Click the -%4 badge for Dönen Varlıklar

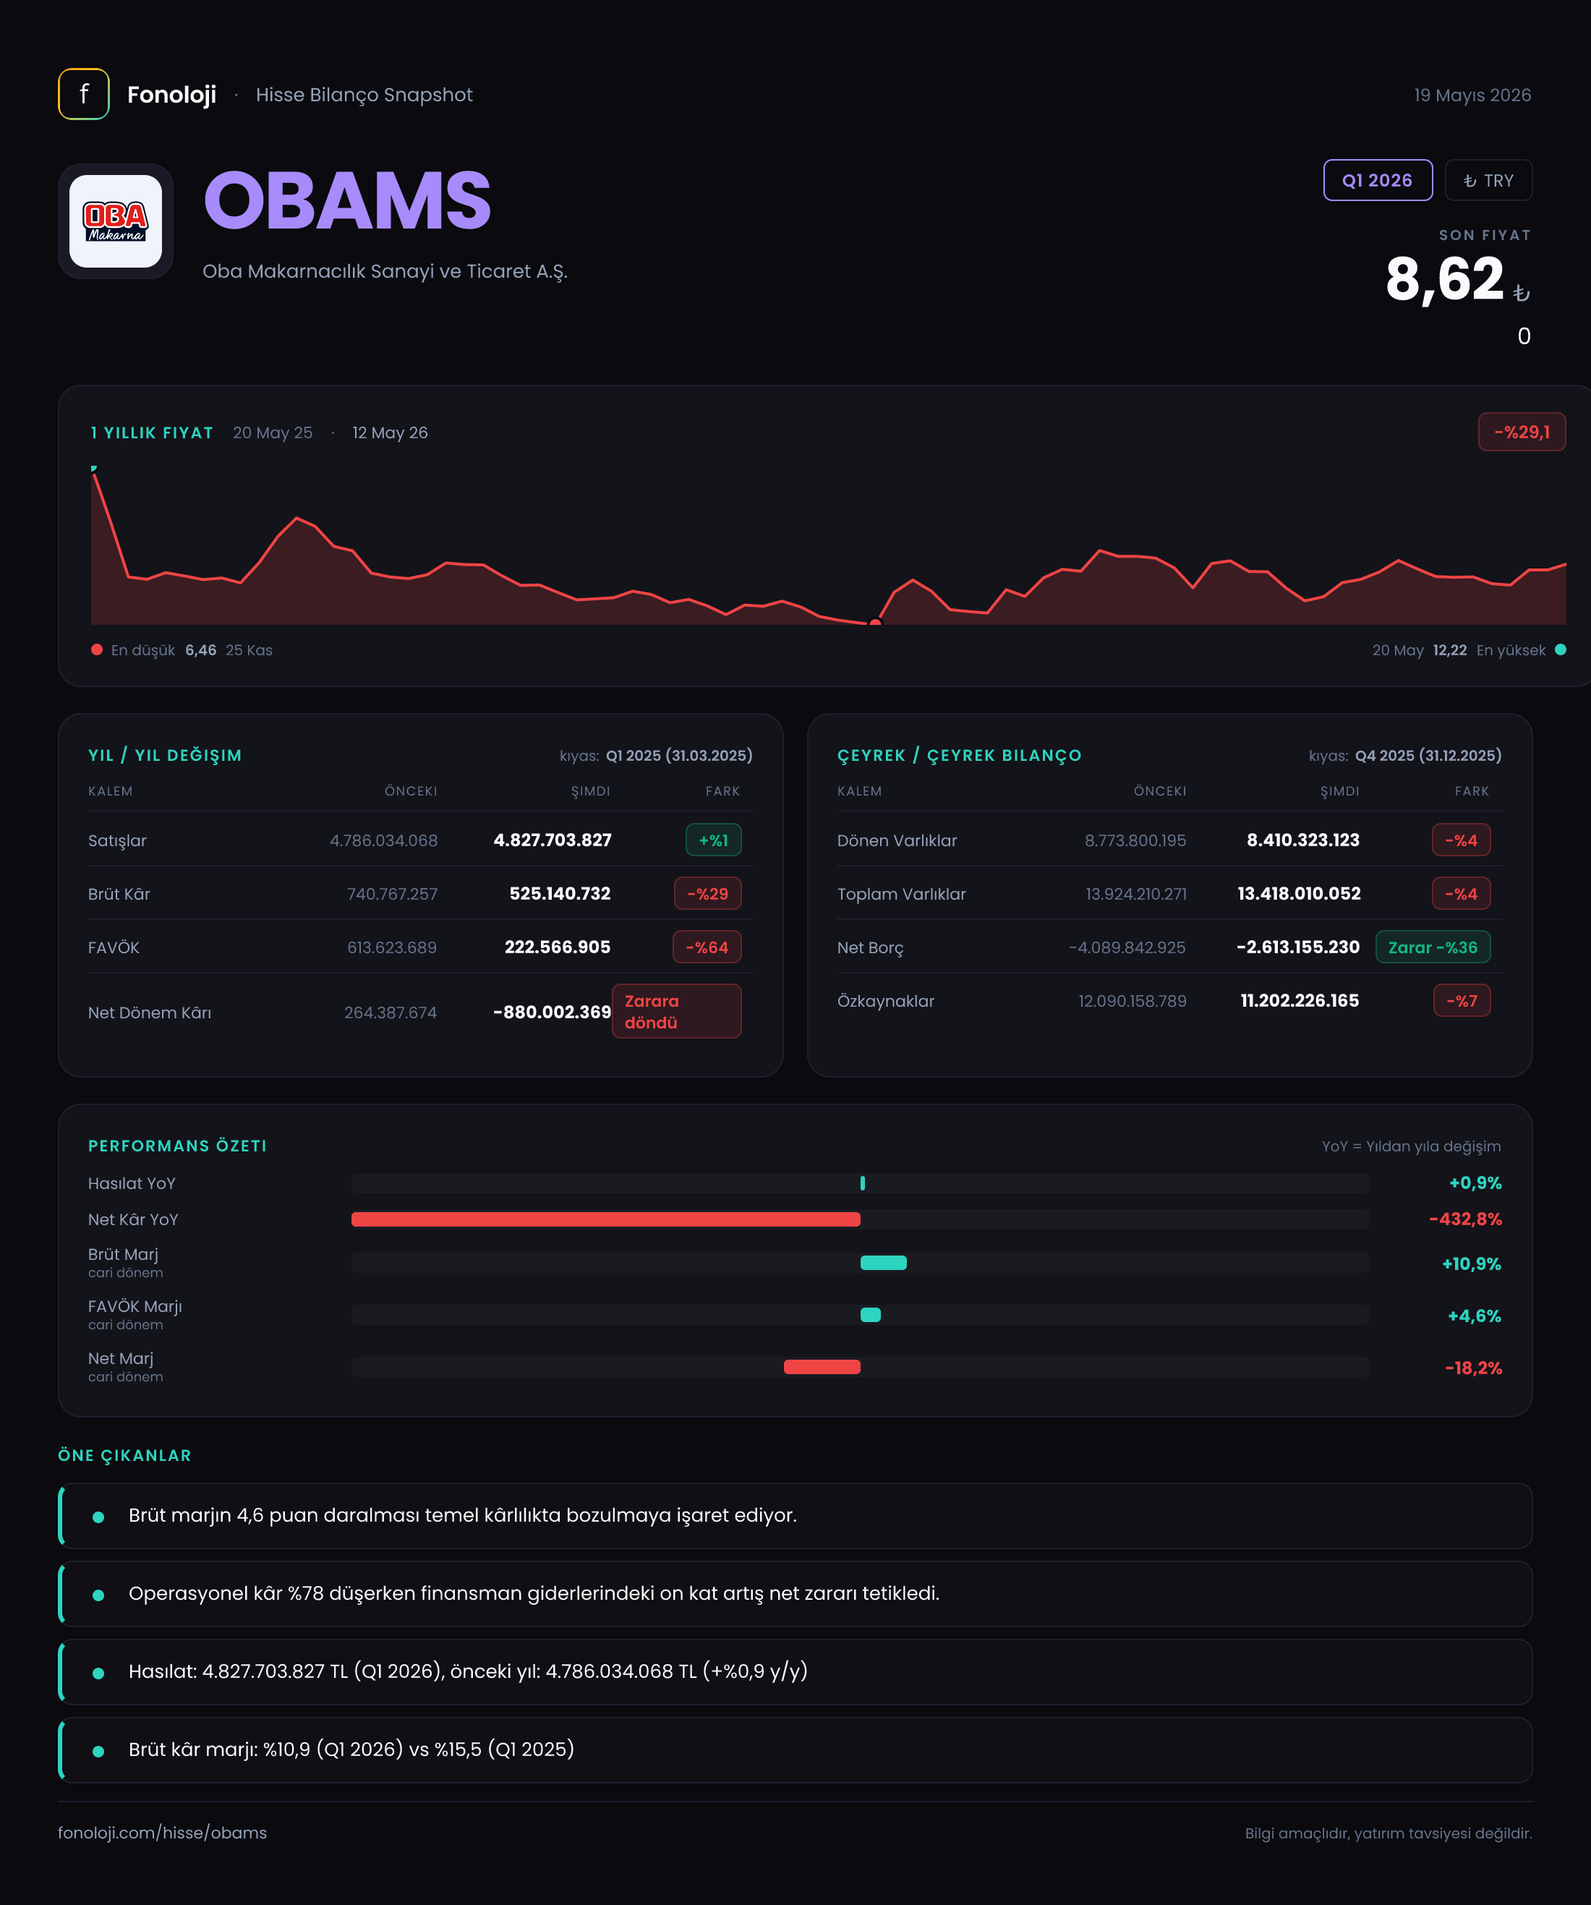click(x=1460, y=840)
